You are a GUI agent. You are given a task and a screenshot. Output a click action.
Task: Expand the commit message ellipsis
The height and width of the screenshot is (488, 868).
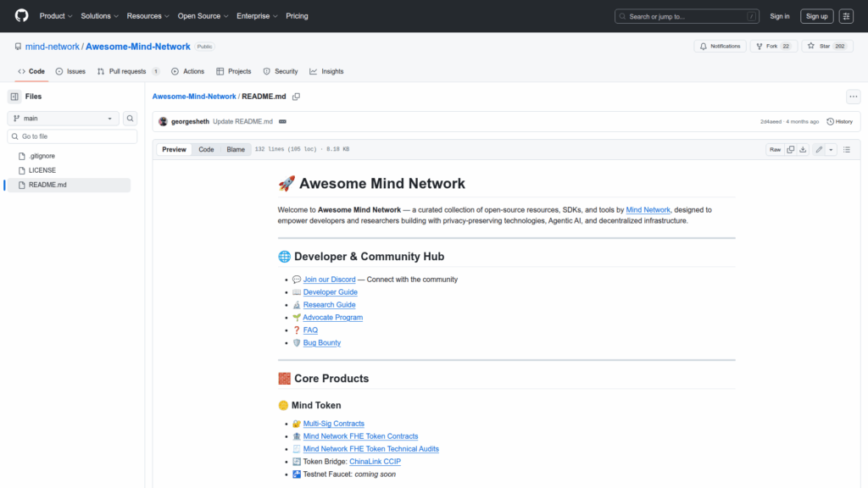tap(282, 122)
